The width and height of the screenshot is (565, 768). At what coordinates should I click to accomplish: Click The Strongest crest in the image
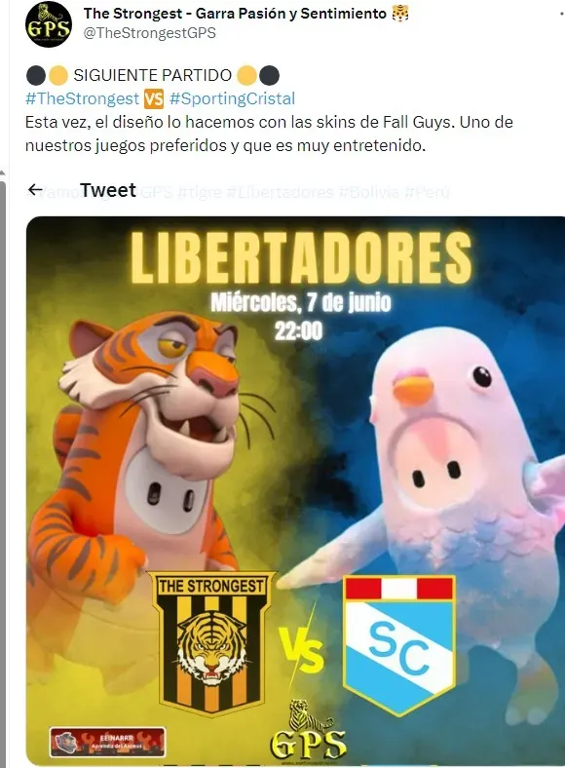pos(212,642)
